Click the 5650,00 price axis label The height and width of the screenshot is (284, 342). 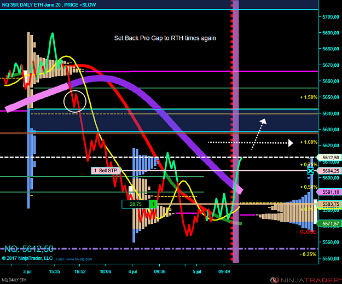pyautogui.click(x=331, y=97)
